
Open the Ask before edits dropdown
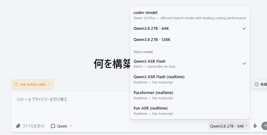pos(33,84)
